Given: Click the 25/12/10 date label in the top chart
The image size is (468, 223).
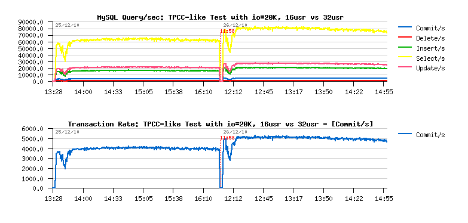Looking at the screenshot, I should [67, 25].
